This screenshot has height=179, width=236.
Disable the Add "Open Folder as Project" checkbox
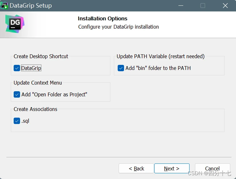(17, 94)
